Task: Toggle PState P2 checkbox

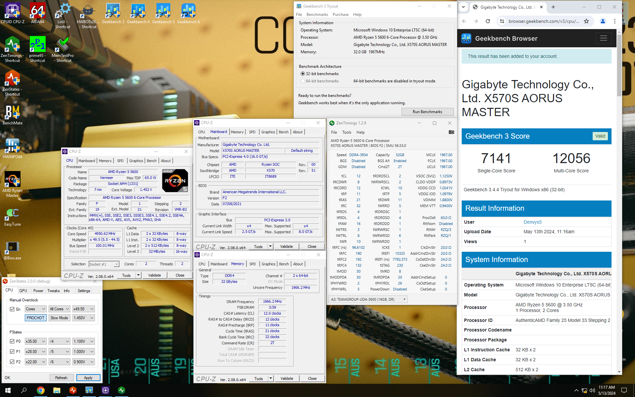Action: pyautogui.click(x=12, y=362)
